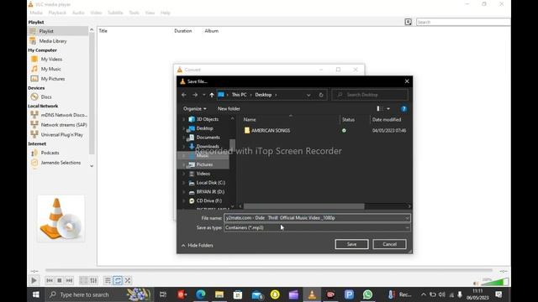Click the Search Desktop field
This screenshot has height=302, width=538.
pyautogui.click(x=370, y=95)
